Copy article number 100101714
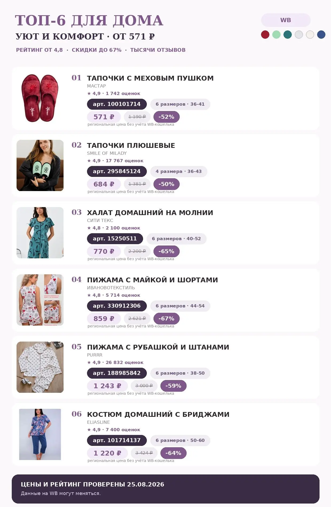The width and height of the screenshot is (331, 507). tap(117, 104)
